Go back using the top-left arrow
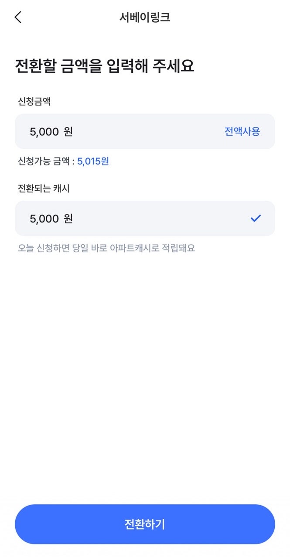290x558 pixels. (x=18, y=17)
